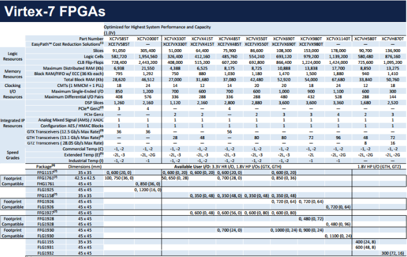Click the Integrated IP Resources category label
407x257 pixels.
(12, 123)
